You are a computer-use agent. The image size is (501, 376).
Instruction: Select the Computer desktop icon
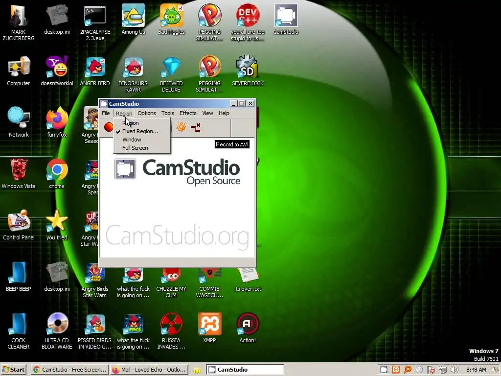pos(19,71)
